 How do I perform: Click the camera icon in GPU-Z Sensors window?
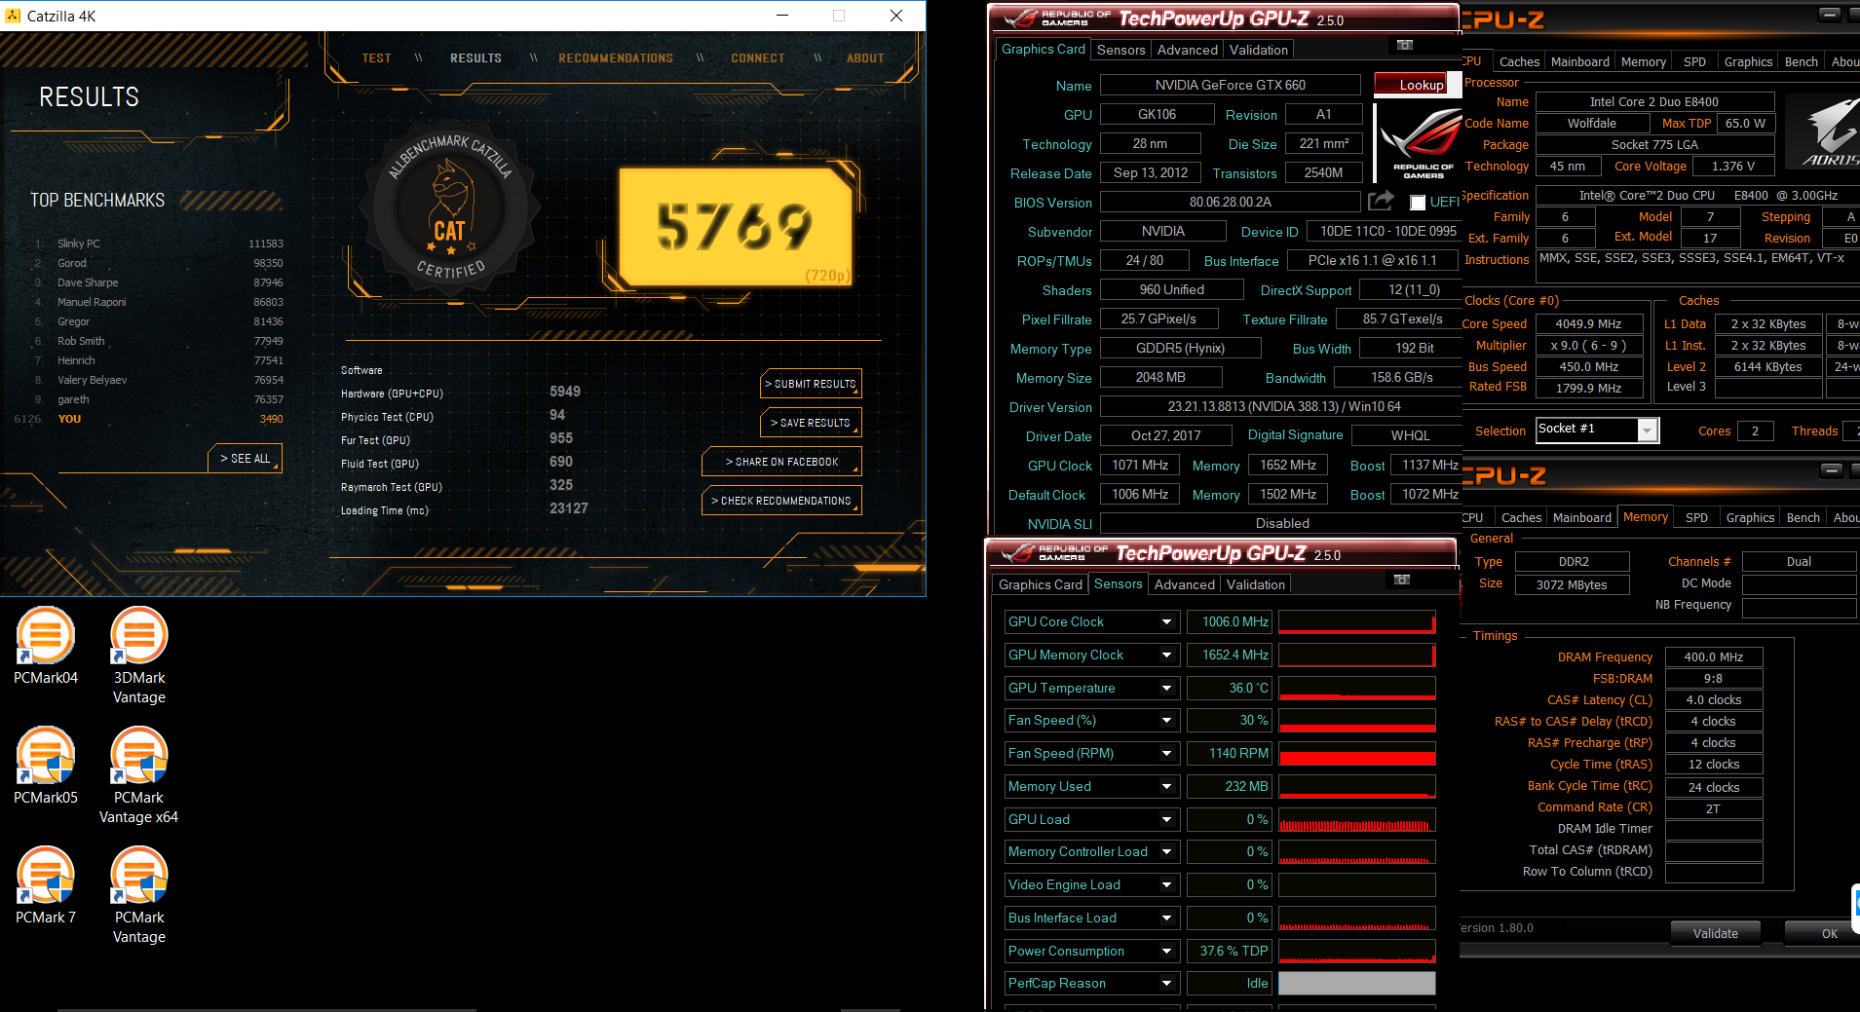point(1402,580)
